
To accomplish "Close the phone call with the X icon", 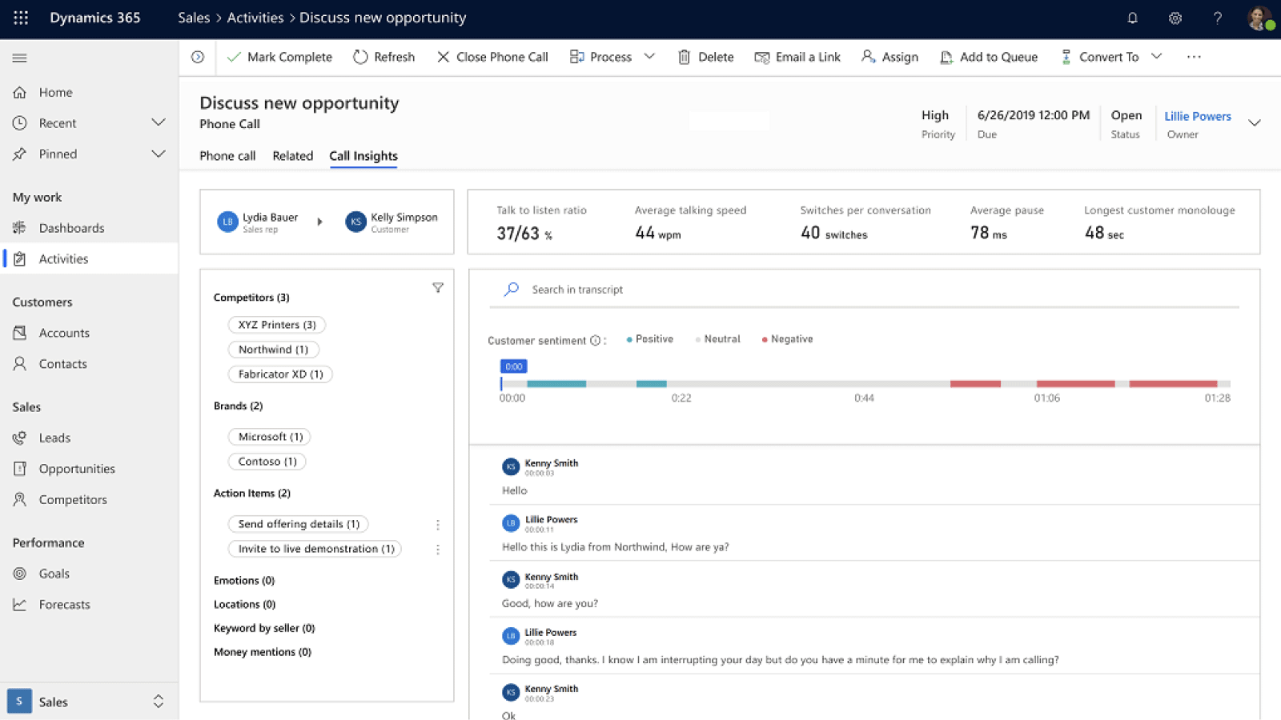I will point(444,57).
